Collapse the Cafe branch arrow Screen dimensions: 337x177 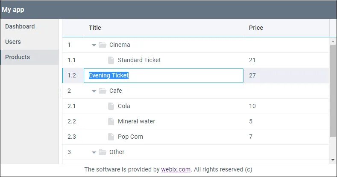coord(94,91)
